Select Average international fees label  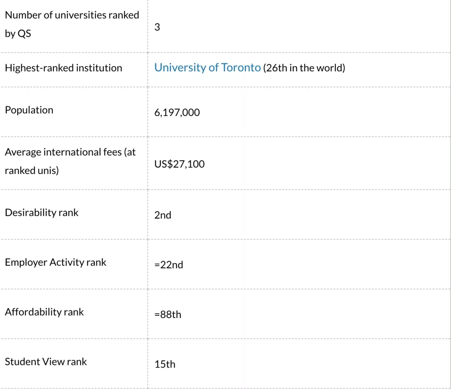(70, 161)
